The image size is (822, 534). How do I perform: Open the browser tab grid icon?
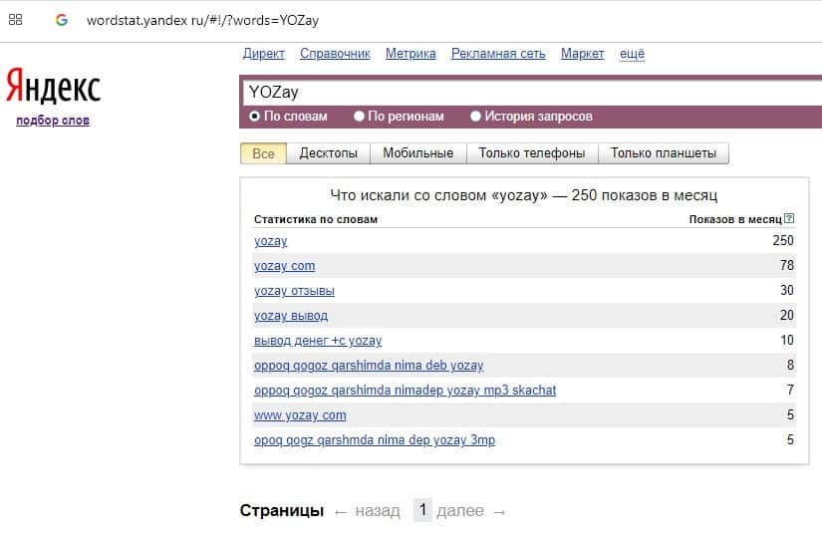16,20
